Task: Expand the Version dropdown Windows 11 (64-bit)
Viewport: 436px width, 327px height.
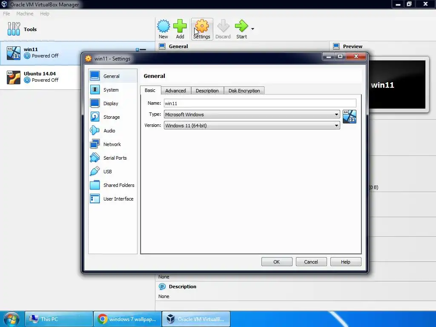Action: click(252, 126)
